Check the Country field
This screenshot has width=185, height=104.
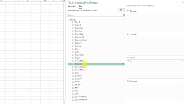pyautogui.click(x=73, y=46)
